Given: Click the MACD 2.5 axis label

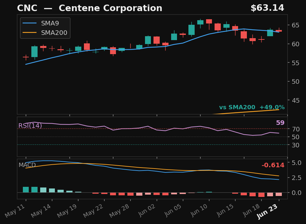Looking at the screenshot, I should coord(297,178).
